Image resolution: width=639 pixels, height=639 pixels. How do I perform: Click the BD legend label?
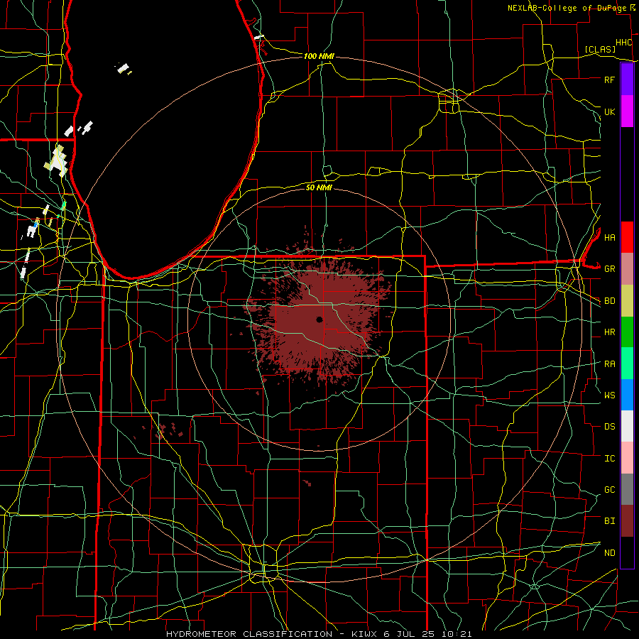[x=609, y=301]
